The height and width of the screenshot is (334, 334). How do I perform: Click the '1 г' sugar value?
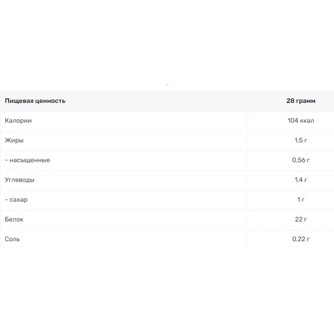click(x=301, y=200)
